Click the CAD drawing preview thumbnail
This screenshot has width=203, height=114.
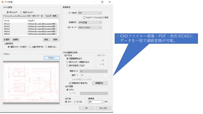(x=31, y=82)
